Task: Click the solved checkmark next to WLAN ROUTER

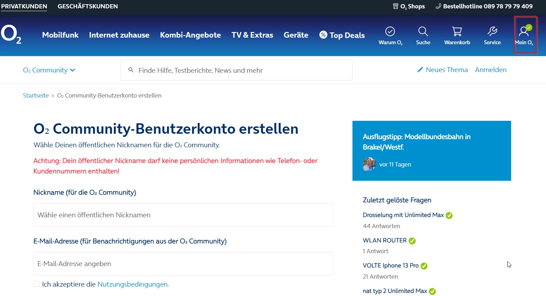Action: (412, 241)
